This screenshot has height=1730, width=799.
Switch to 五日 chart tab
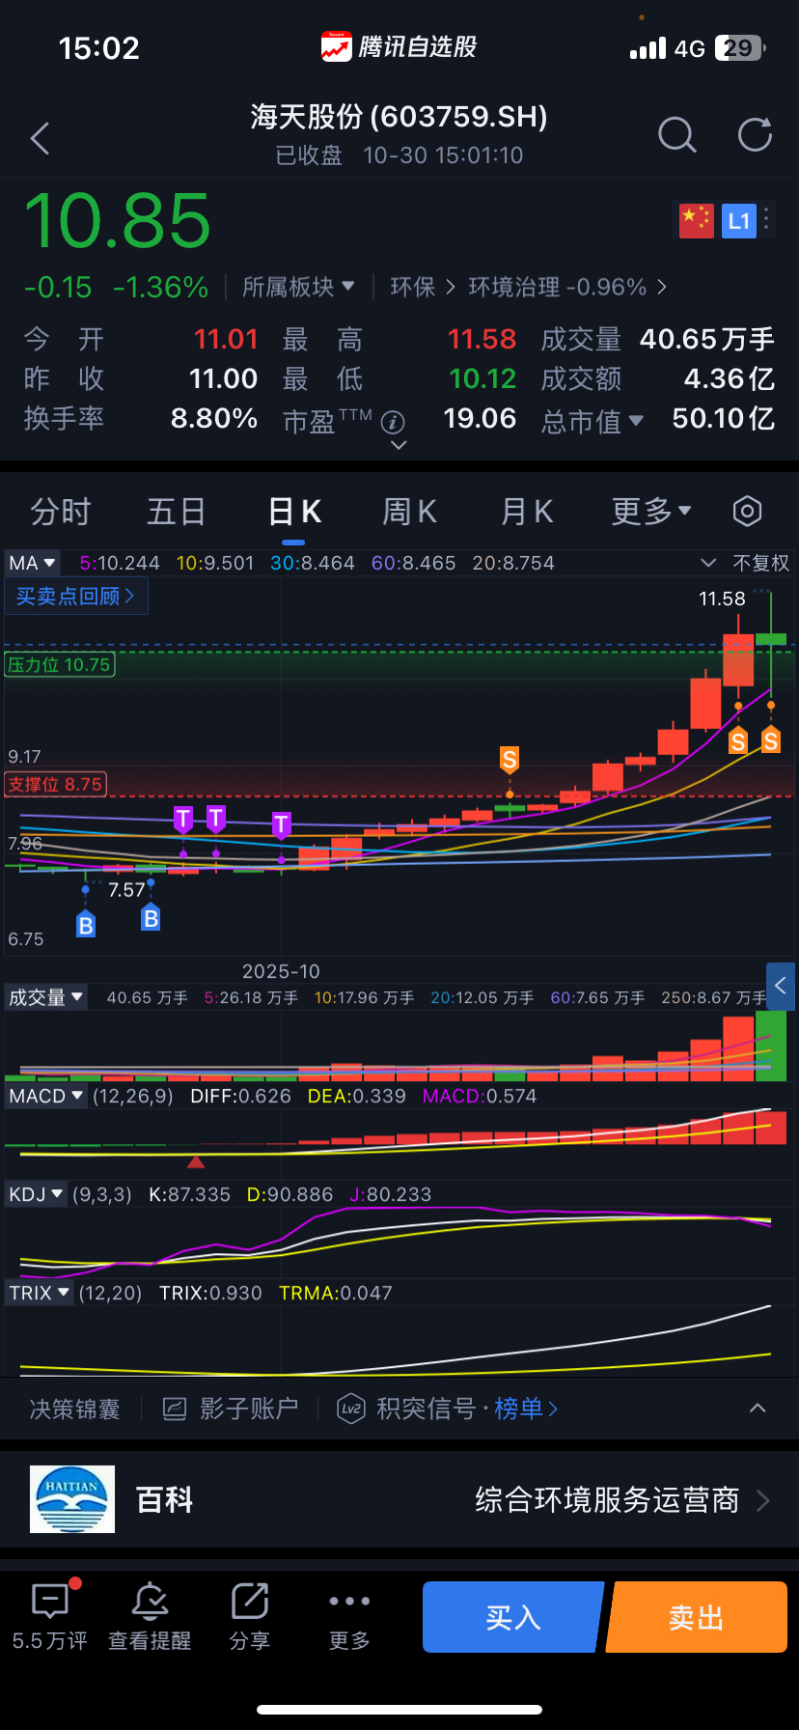pyautogui.click(x=176, y=511)
